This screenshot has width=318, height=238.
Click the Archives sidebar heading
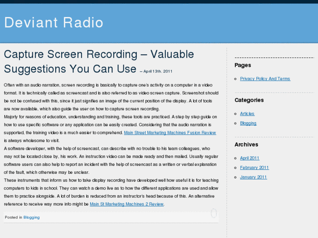pyautogui.click(x=246, y=145)
